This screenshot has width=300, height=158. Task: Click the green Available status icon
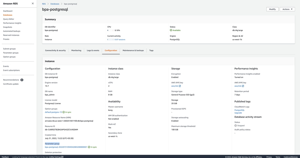pyautogui.click(x=171, y=30)
